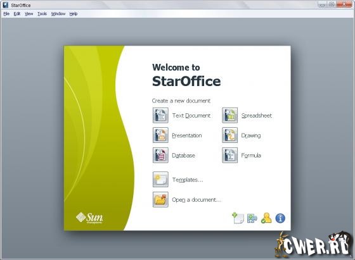The image size is (355, 260).
Task: Open the Help menu
Action: click(x=74, y=14)
